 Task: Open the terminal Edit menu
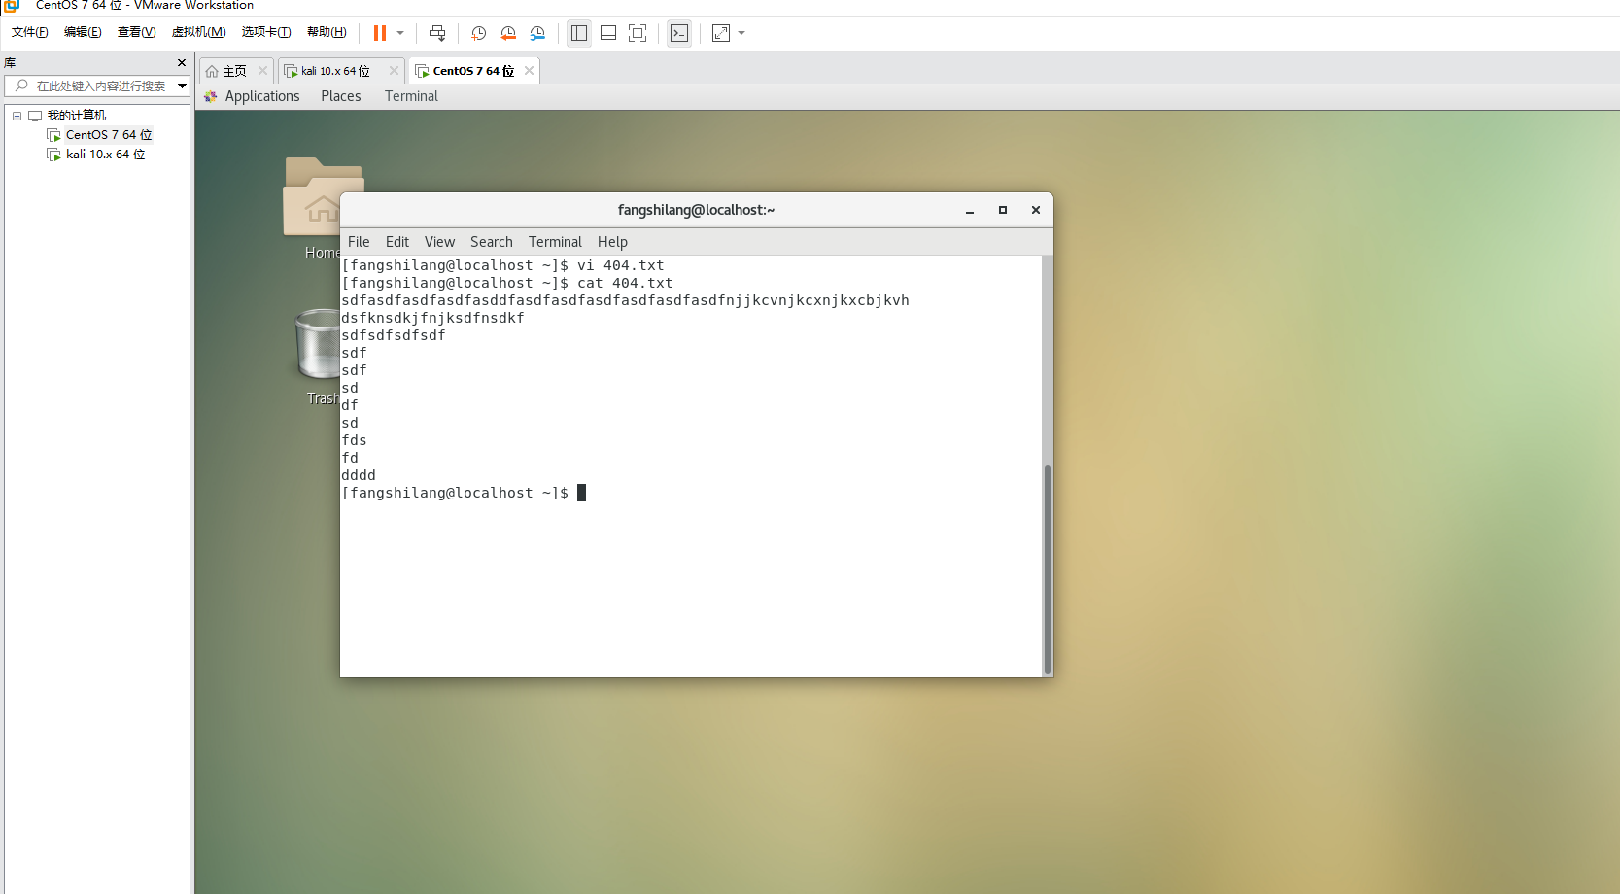(397, 242)
